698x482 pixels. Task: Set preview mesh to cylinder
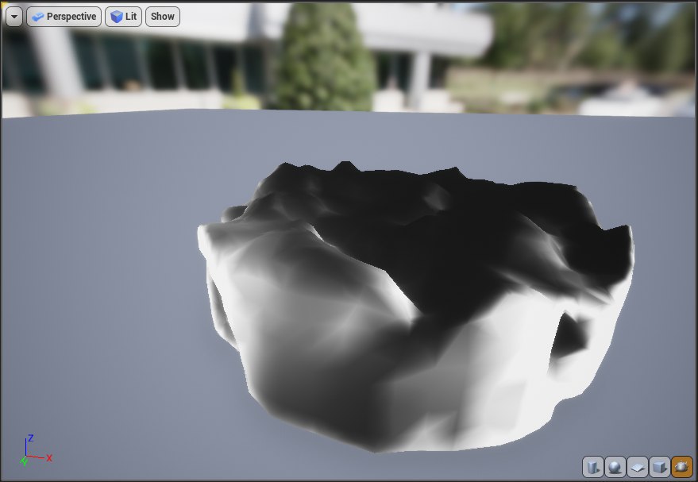(x=593, y=467)
